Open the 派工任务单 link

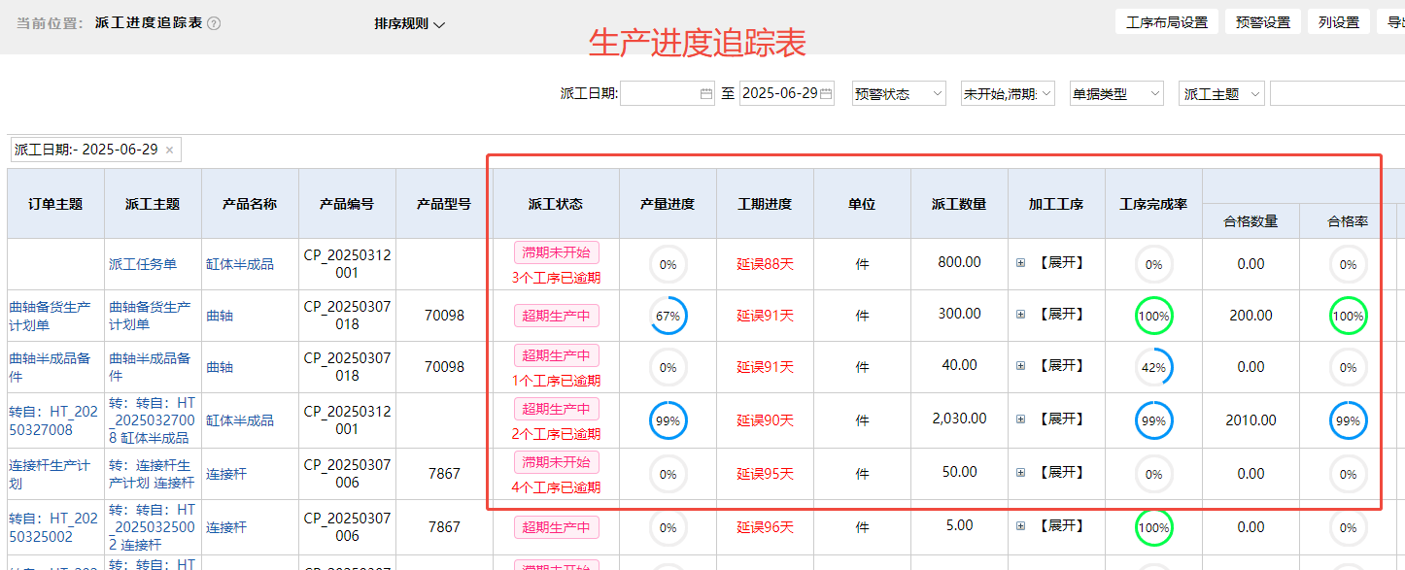(143, 264)
